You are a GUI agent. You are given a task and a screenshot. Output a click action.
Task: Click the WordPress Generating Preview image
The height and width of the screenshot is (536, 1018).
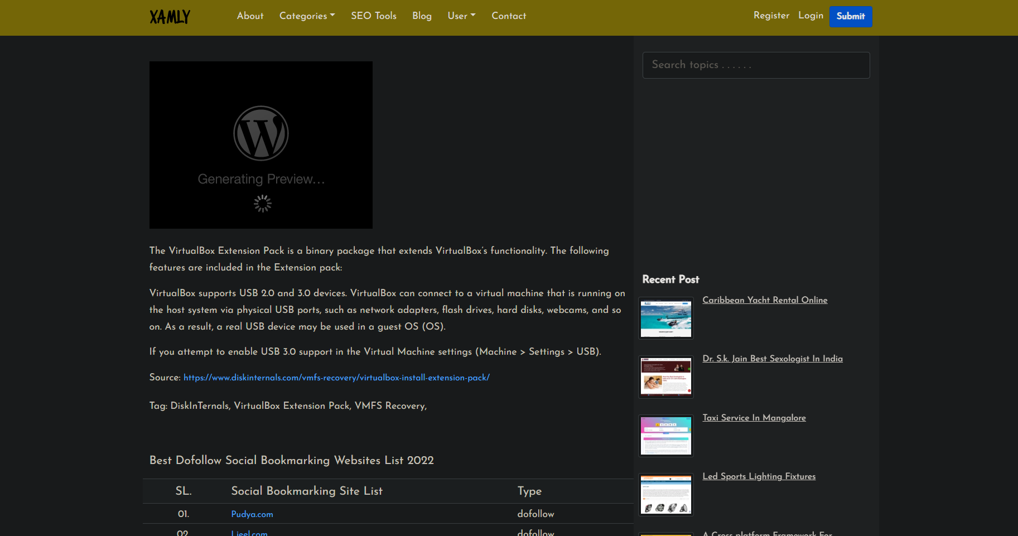pos(261,145)
